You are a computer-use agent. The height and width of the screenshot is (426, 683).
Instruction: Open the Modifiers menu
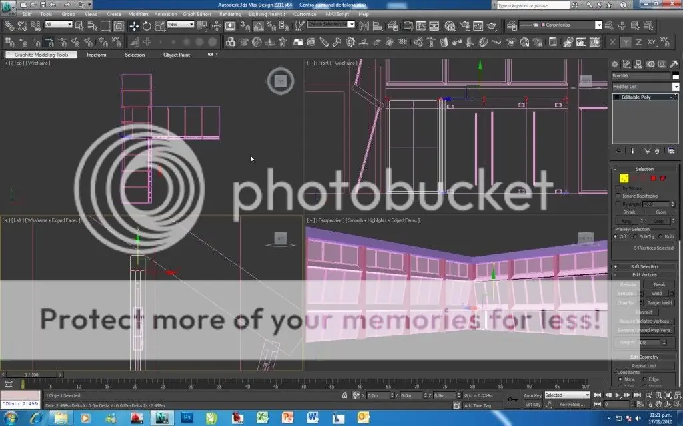(138, 14)
